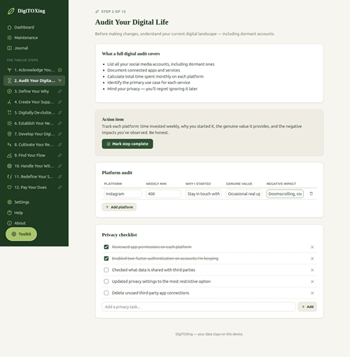Screen dimensions: 350x357
Task: Check the third-party data sharing item
Action: click(106, 270)
